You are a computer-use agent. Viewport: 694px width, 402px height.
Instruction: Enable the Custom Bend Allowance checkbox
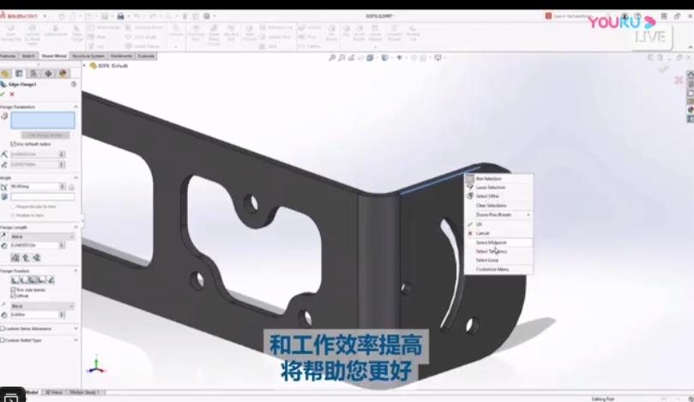[3, 328]
